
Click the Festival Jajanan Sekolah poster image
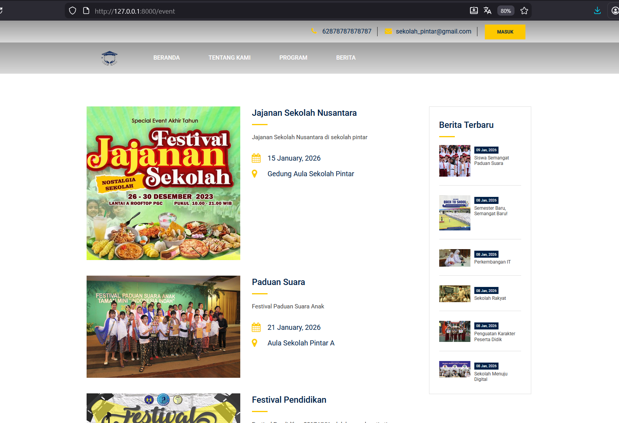coord(163,183)
